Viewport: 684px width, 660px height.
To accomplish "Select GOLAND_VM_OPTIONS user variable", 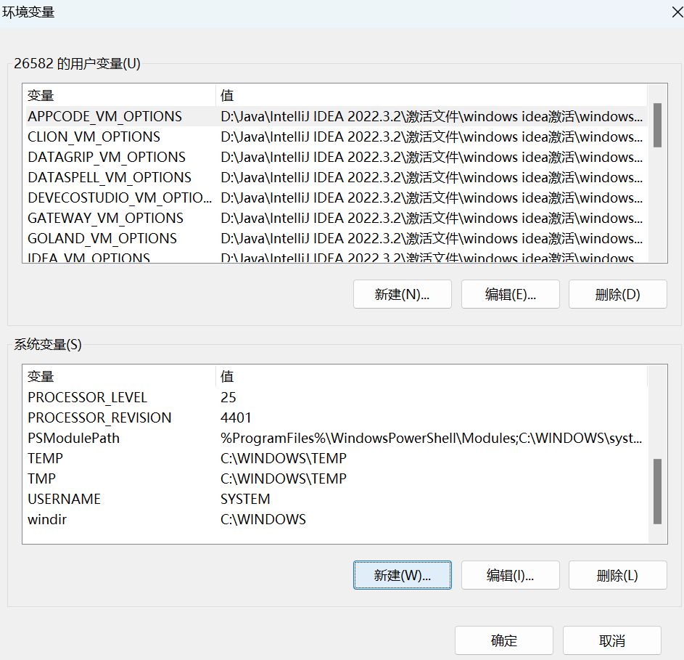I will pos(102,238).
